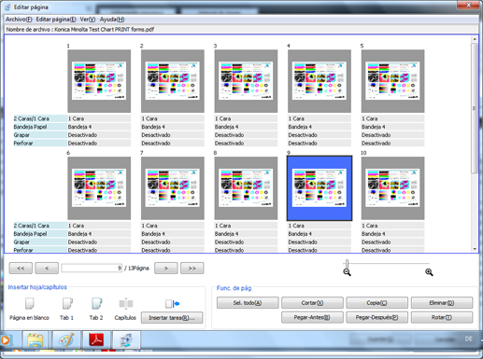Close the Editar página window

[469, 5]
